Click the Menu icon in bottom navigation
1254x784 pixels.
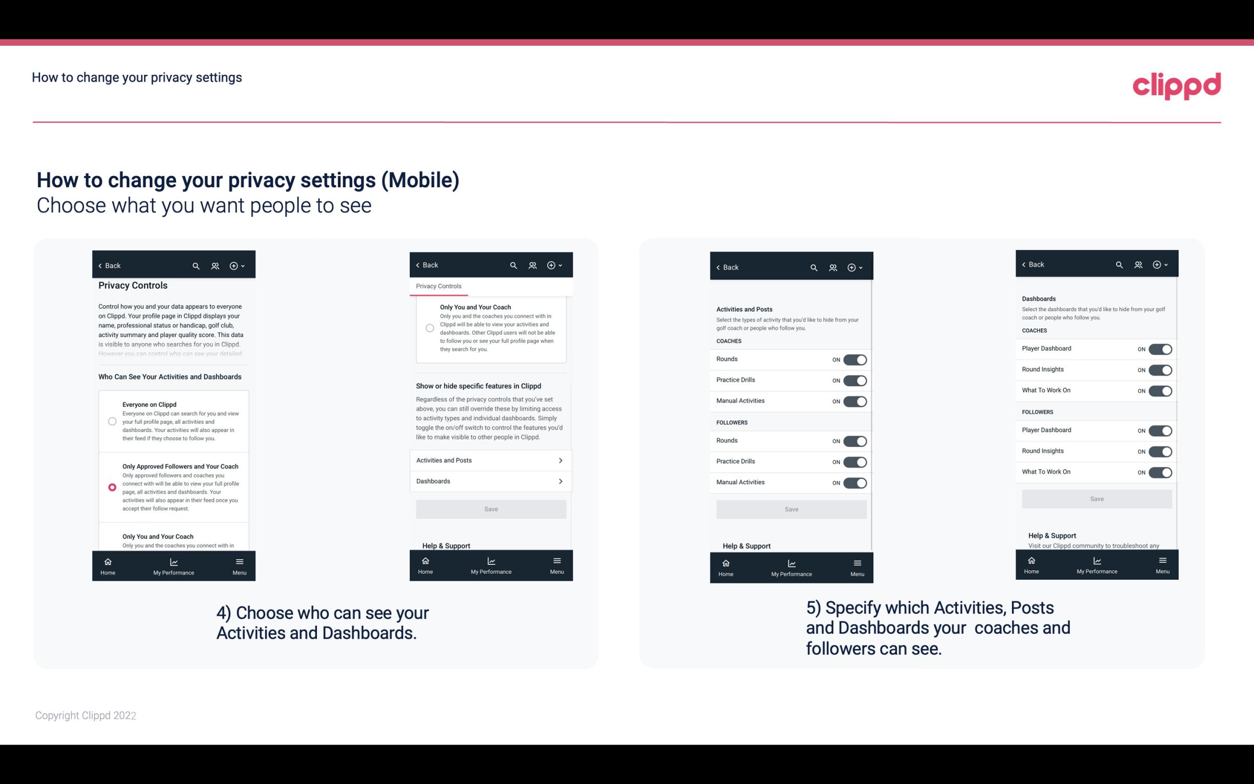239,561
